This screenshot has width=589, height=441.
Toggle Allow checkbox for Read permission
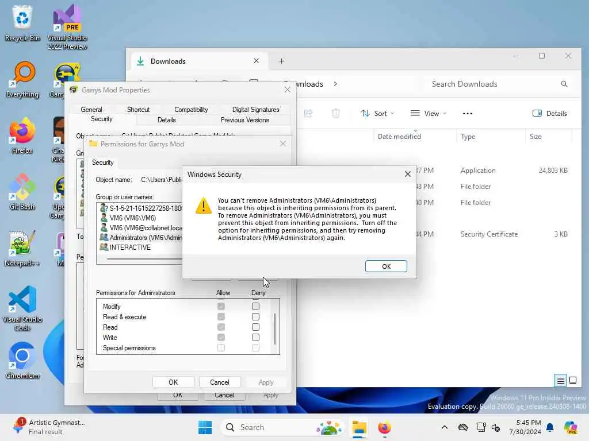[221, 327]
